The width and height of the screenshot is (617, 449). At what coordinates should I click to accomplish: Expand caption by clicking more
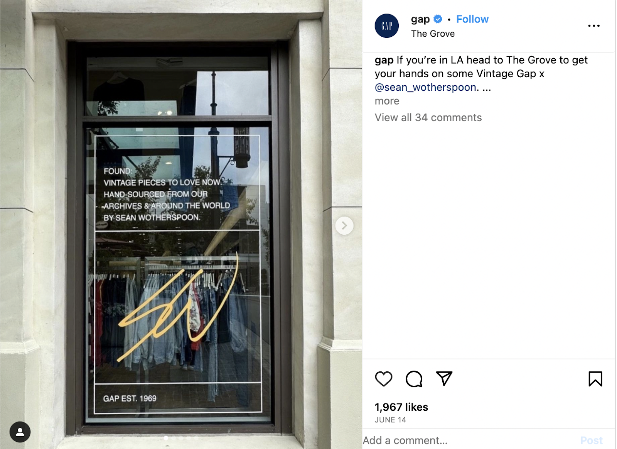pos(387,101)
